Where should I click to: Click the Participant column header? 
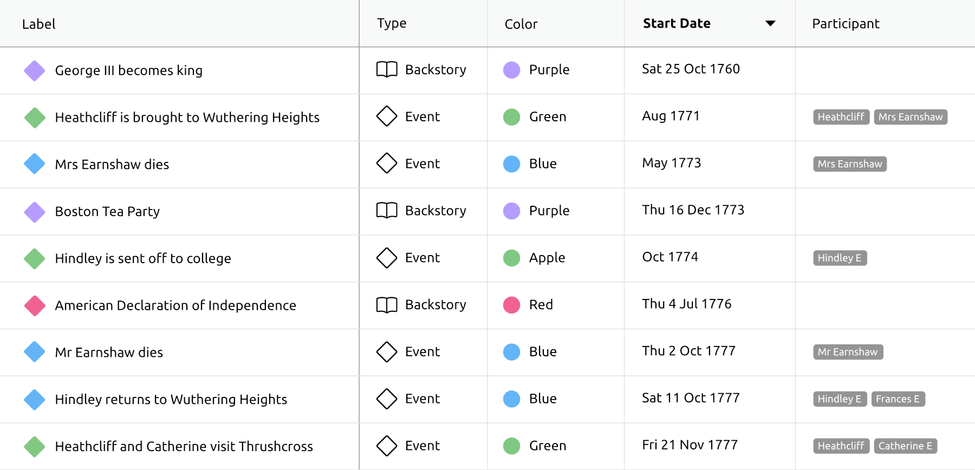point(845,24)
